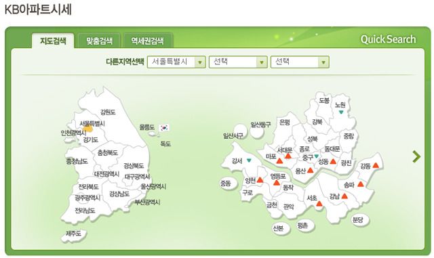This screenshot has width=434, height=258.
Task: Open the 서울특별시 region dropdown
Action: tap(176, 62)
